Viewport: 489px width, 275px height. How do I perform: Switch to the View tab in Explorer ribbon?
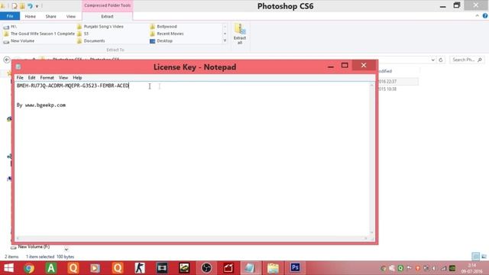coord(71,16)
